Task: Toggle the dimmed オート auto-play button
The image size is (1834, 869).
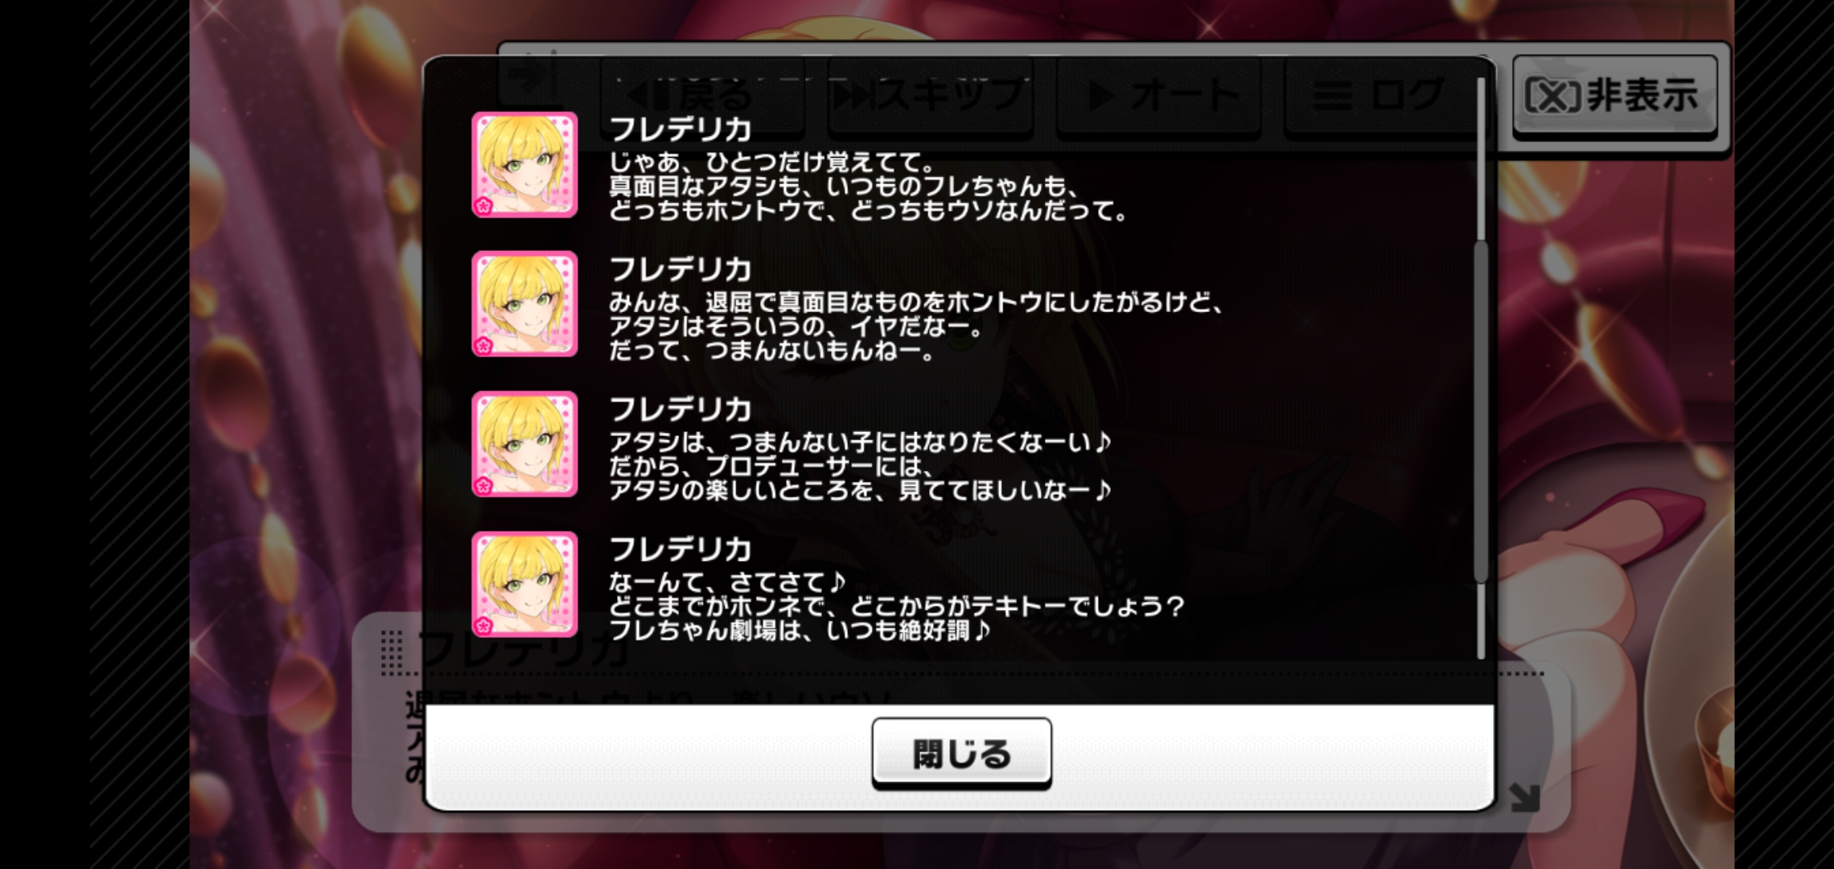Action: [1158, 97]
